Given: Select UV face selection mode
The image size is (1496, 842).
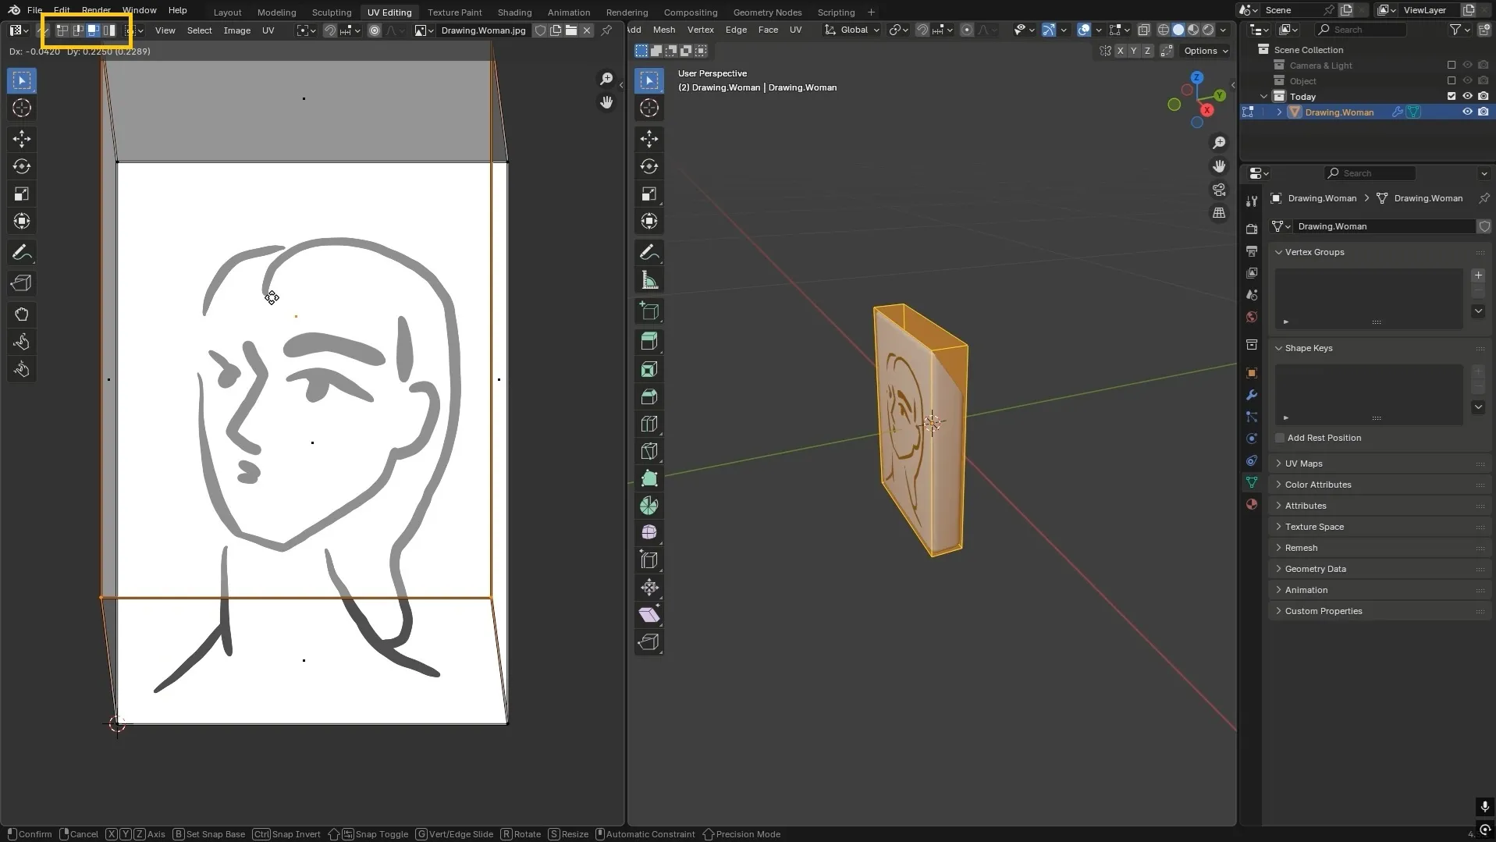Looking at the screenshot, I should tap(93, 30).
